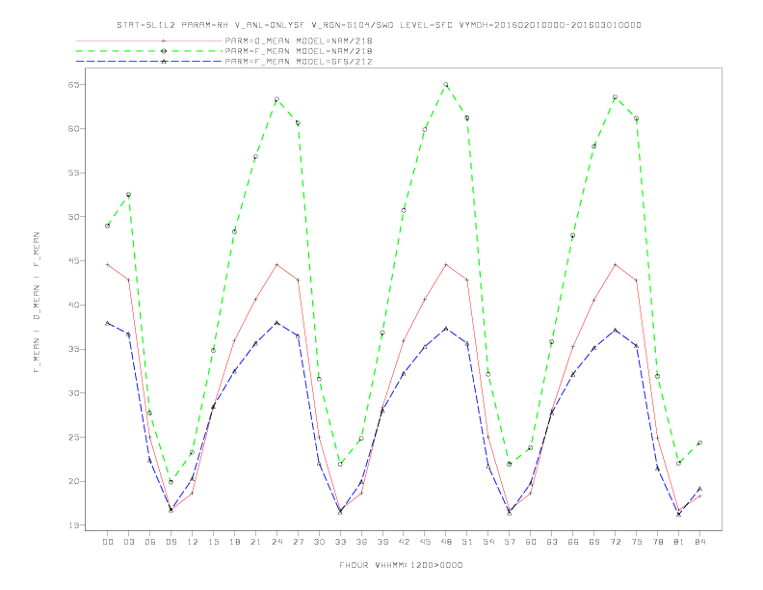Click the chart title starting with STAT=SL1L2
The width and height of the screenshot is (763, 590).
coord(379,25)
